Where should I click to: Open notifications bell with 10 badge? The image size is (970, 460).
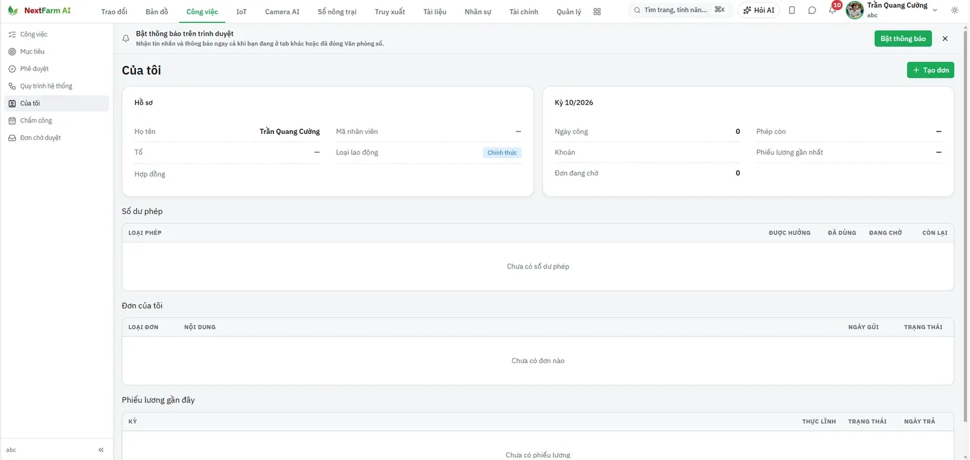tap(833, 10)
